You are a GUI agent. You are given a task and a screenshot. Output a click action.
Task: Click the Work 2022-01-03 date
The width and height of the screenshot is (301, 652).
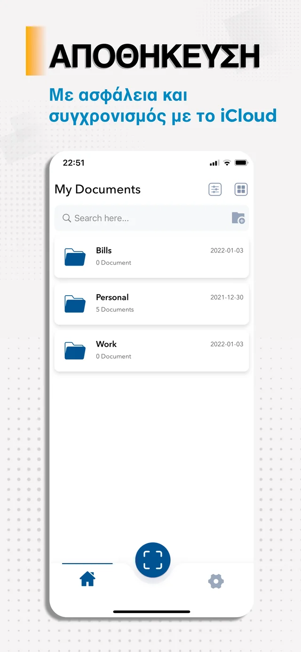[x=227, y=344]
